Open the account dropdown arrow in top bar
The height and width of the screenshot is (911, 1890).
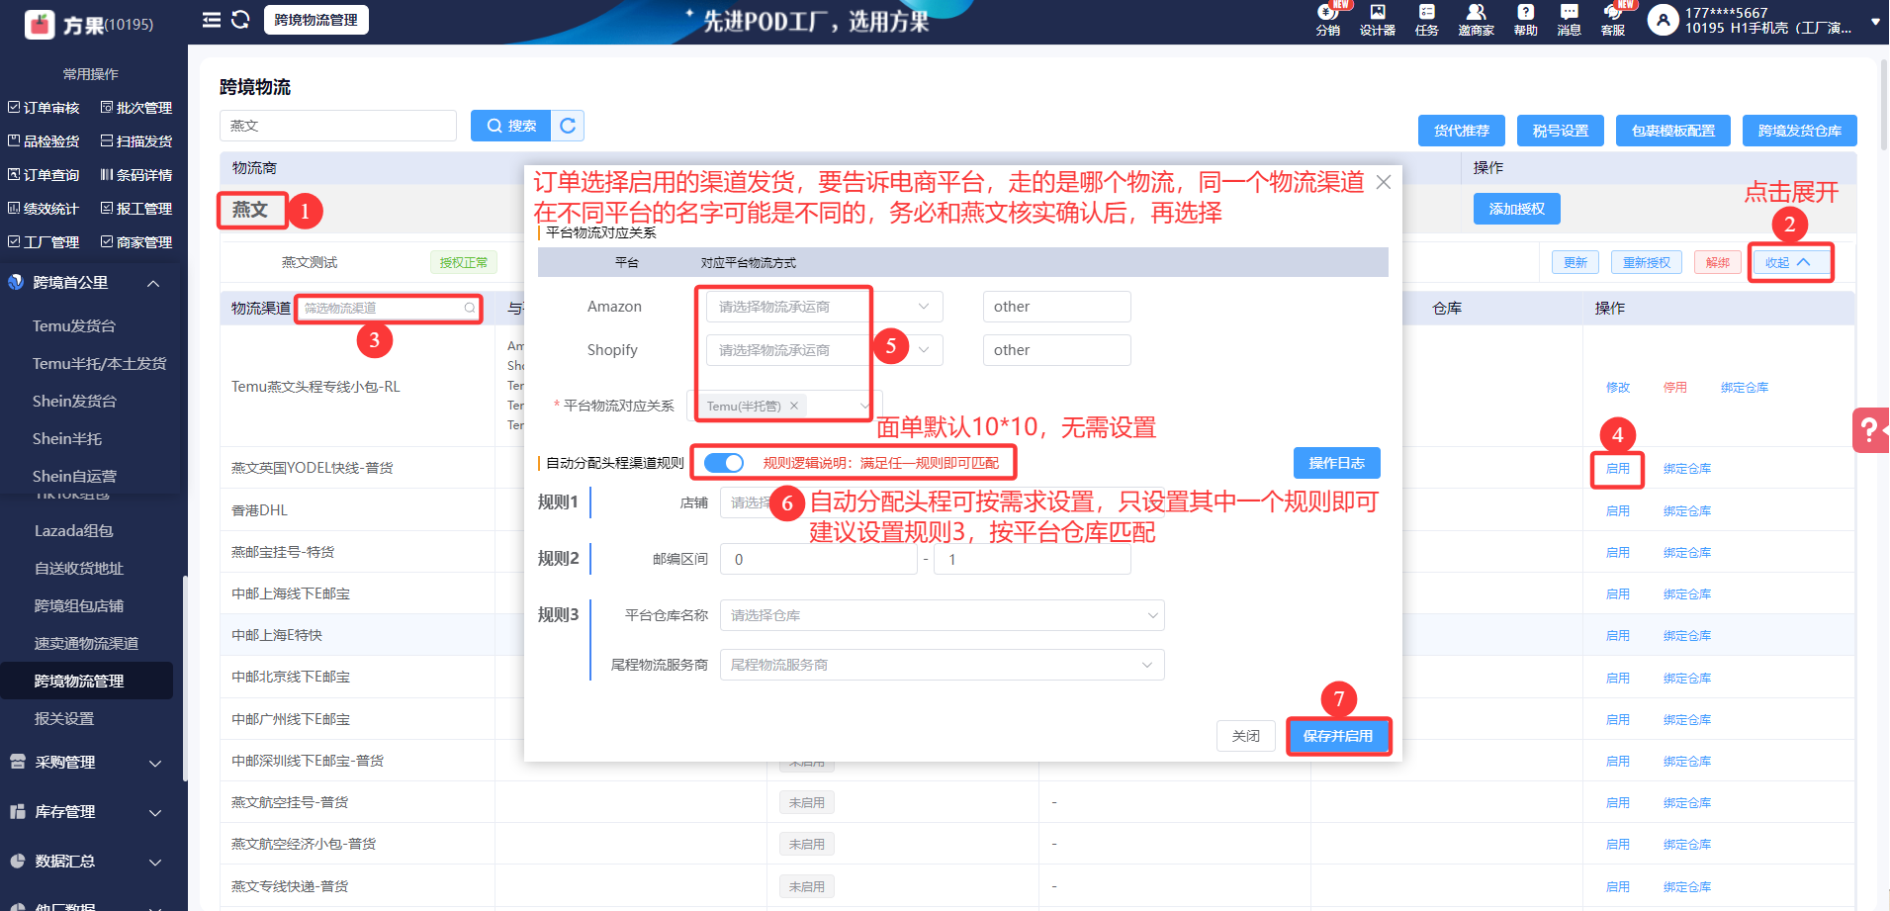1875,21
